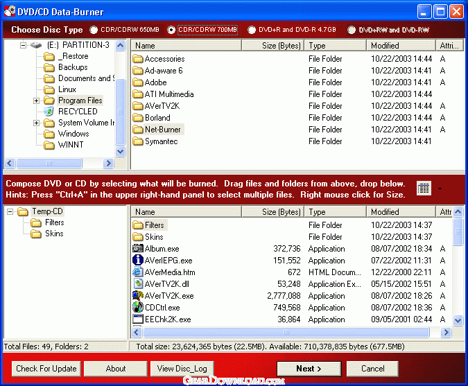
Task: Sort upper list by Modified column
Action: 401,46
